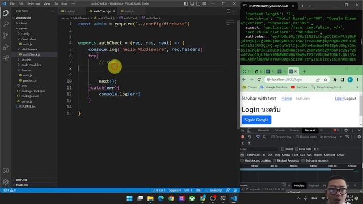Open the Run and Debug view
This screenshot has width=363, height=204.
pyautogui.click(x=6, y=46)
